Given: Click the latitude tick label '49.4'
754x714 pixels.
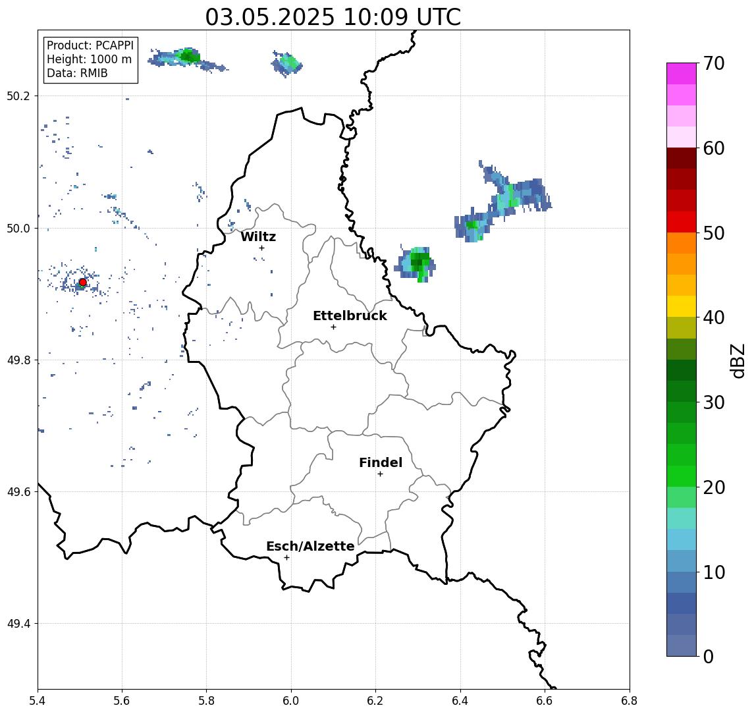Looking at the screenshot, I should pos(18,624).
